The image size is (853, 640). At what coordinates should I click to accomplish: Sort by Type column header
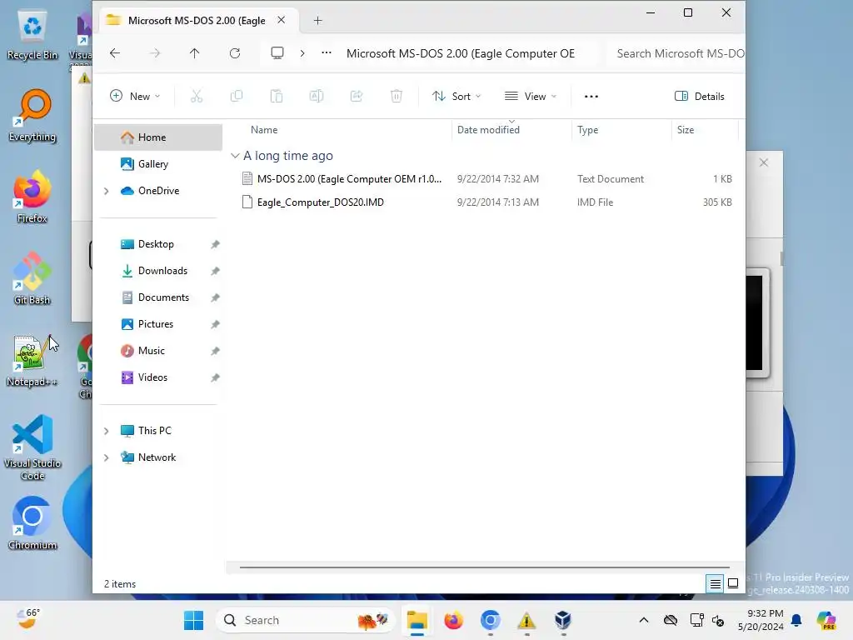[587, 130]
